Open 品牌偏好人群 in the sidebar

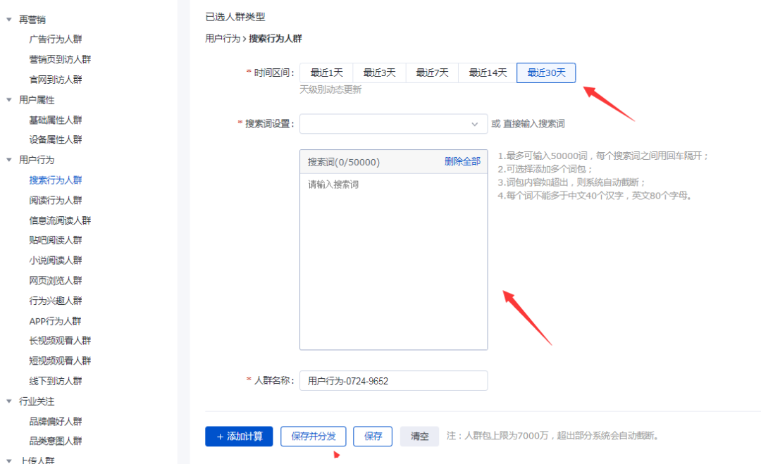tap(56, 421)
